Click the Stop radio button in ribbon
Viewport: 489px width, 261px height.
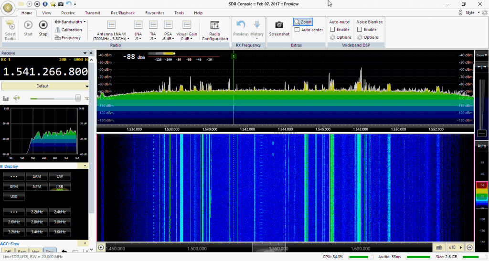point(43,28)
